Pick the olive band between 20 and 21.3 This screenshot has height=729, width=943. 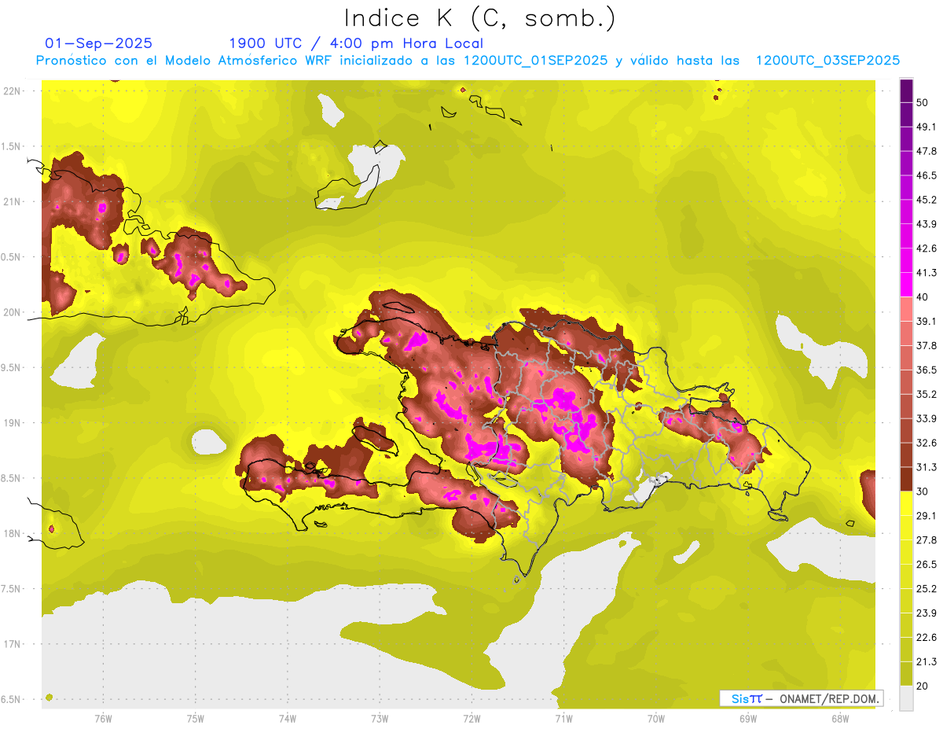pyautogui.click(x=906, y=674)
